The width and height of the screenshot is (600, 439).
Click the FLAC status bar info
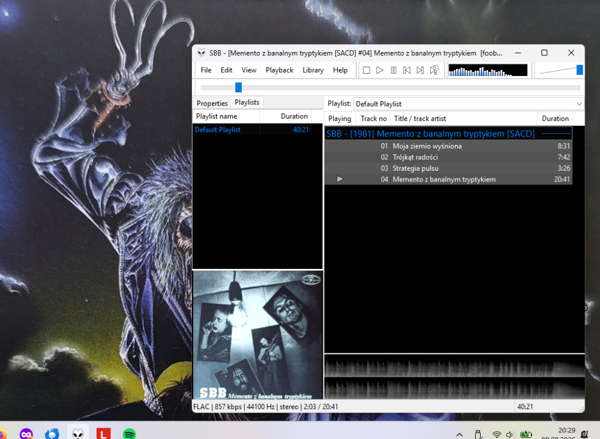tap(266, 407)
